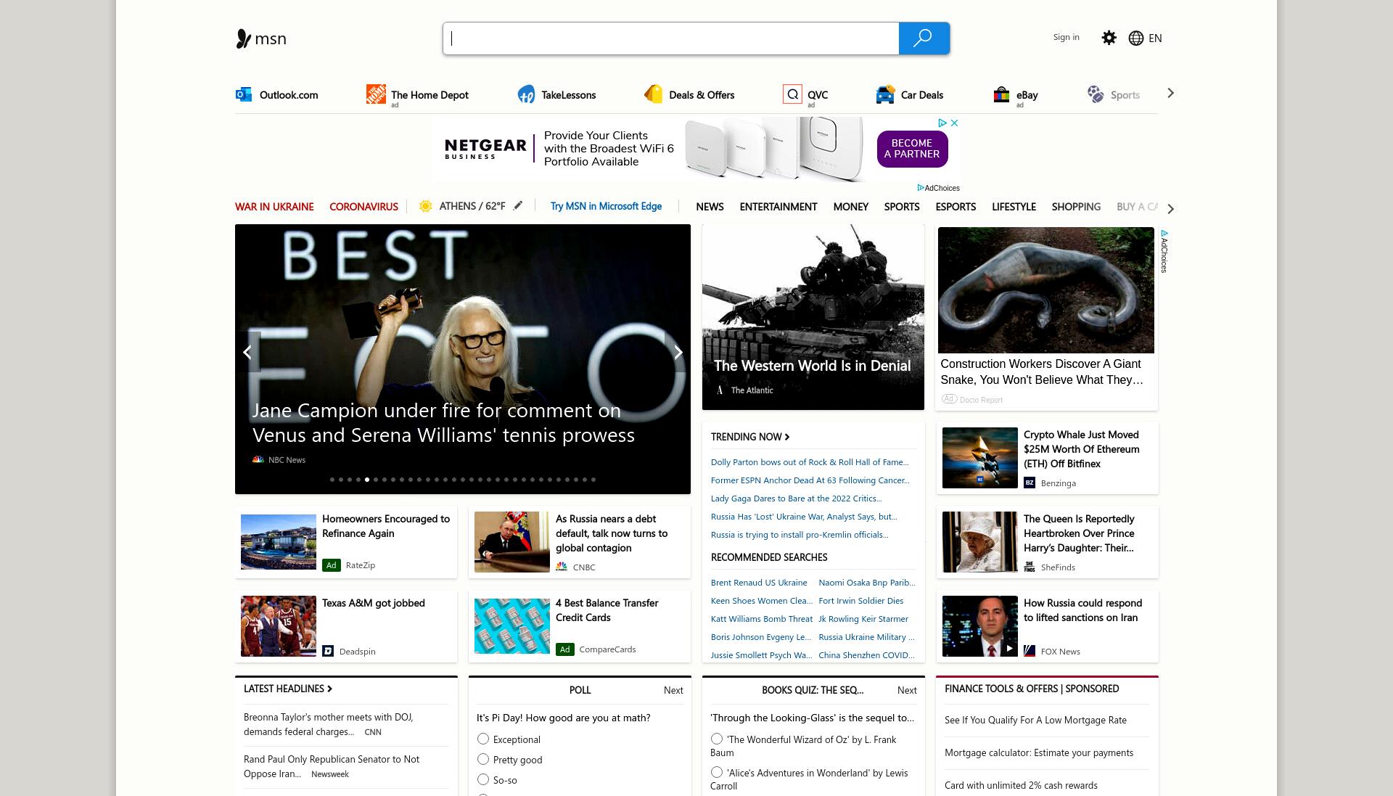Open WAR IN UKRAINE section
This screenshot has width=1393, height=796.
274,207
